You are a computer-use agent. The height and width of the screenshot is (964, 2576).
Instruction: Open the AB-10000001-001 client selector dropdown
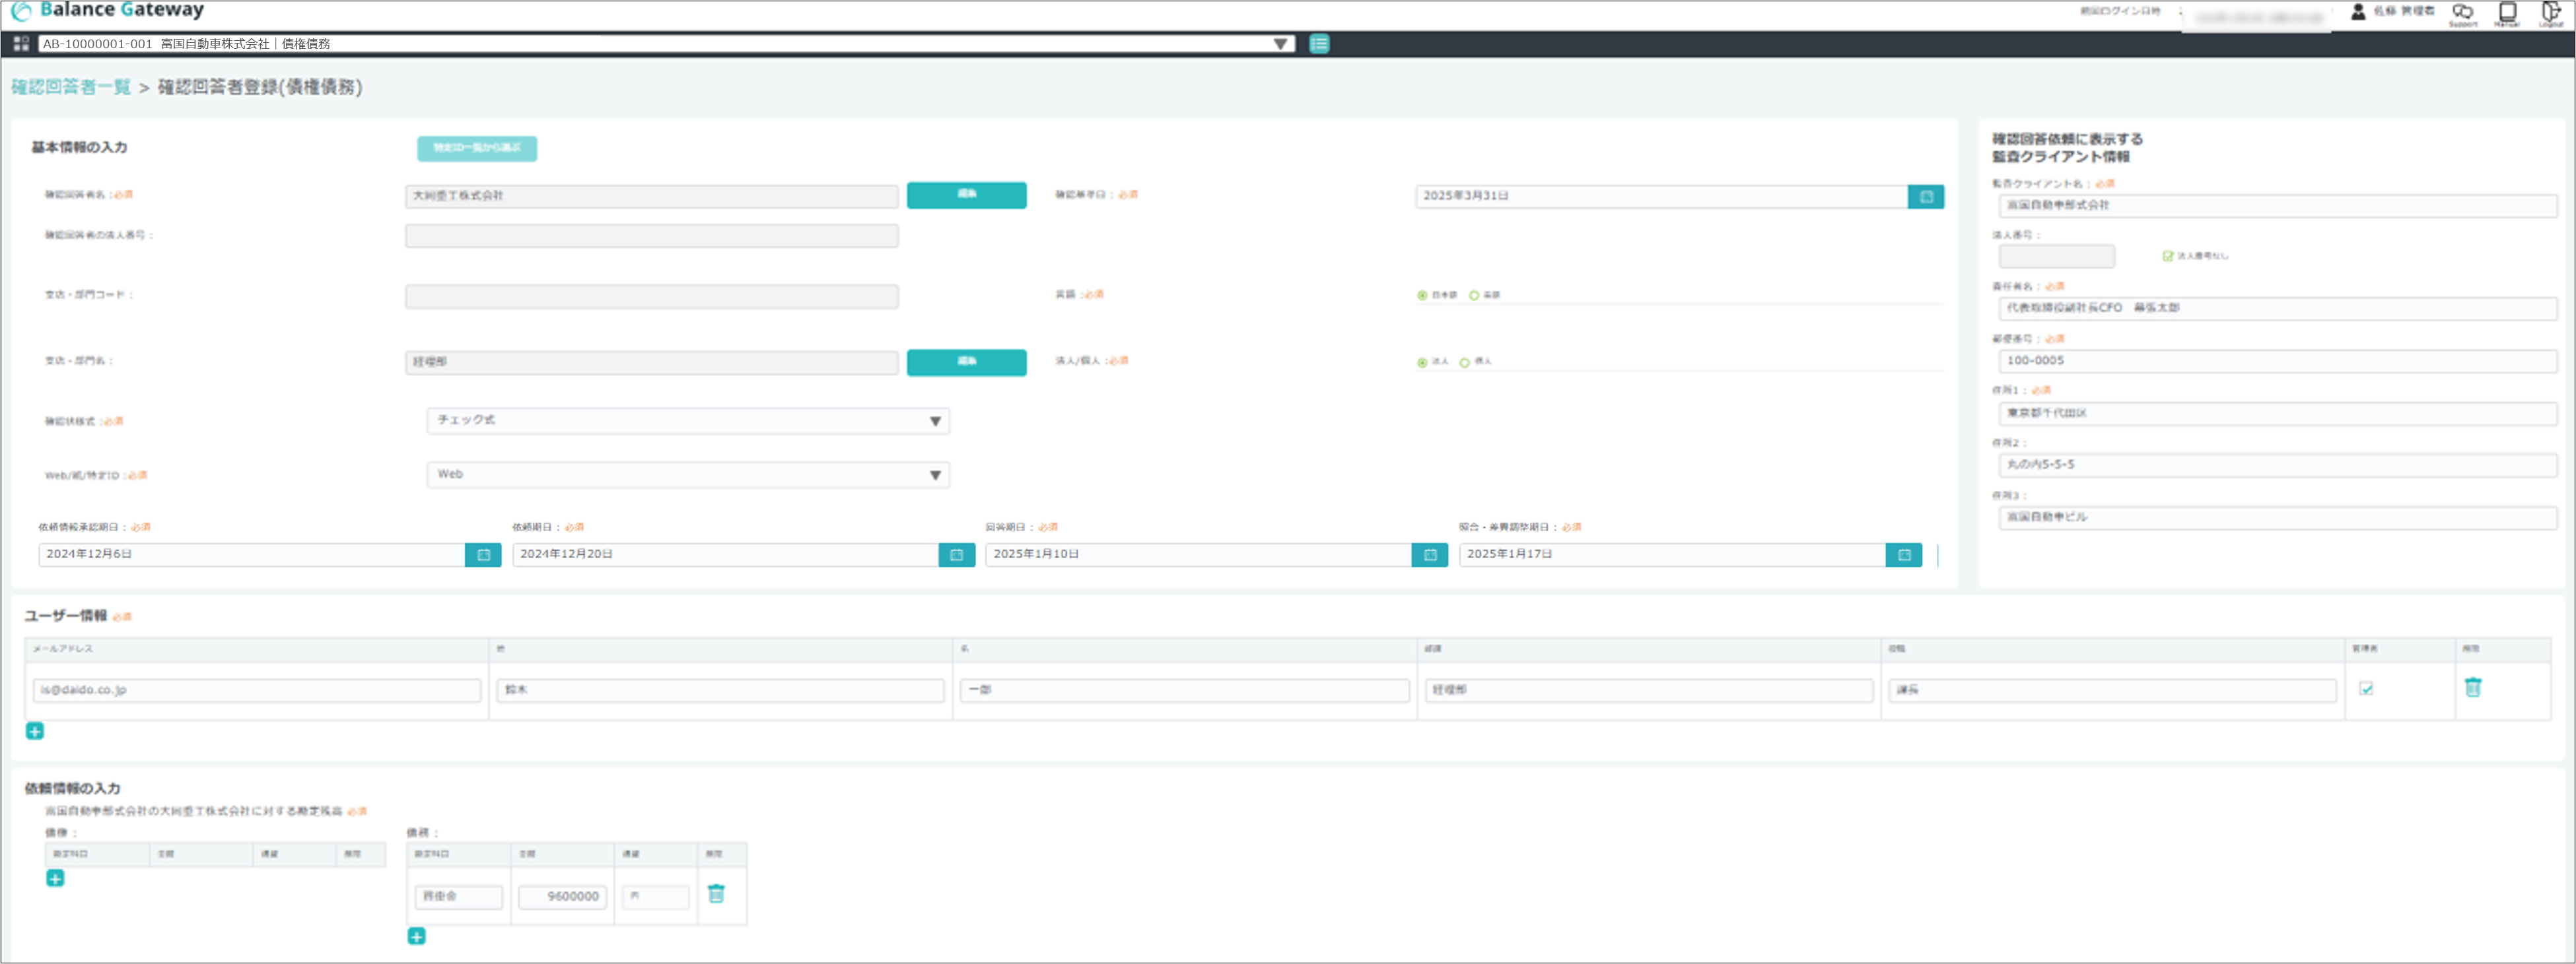(665, 44)
